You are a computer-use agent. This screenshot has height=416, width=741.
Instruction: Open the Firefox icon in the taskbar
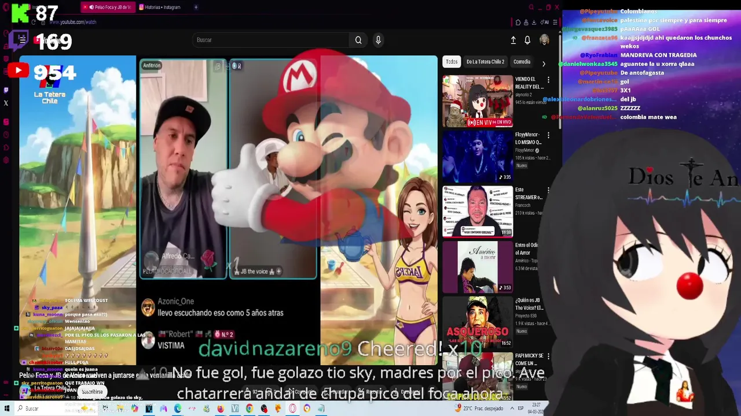coord(221,408)
